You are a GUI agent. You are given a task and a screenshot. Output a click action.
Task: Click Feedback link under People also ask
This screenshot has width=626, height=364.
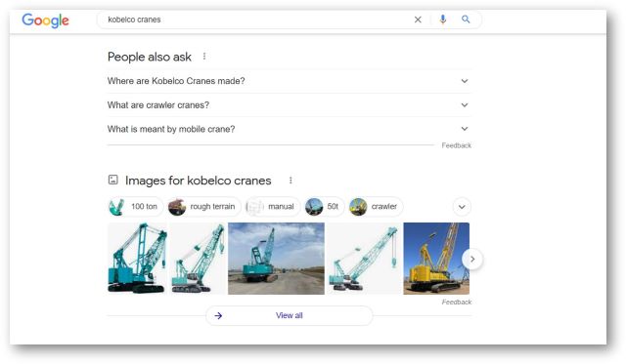457,145
